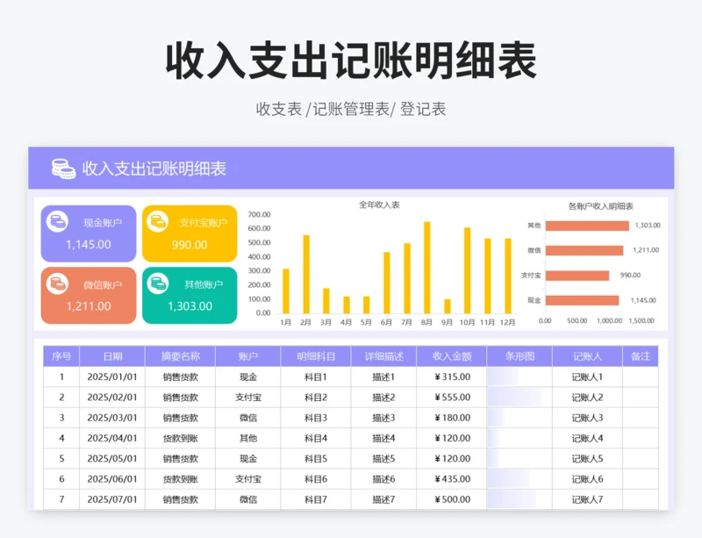This screenshot has height=538, width=702.
Task: Click the 各账户收入明细表 chart title
Action: click(600, 206)
